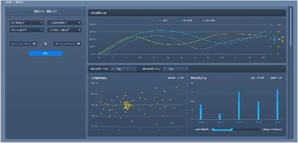The height and width of the screenshot is (143, 298).
Task: Click the blue query button under the date fields
Action: (46, 53)
